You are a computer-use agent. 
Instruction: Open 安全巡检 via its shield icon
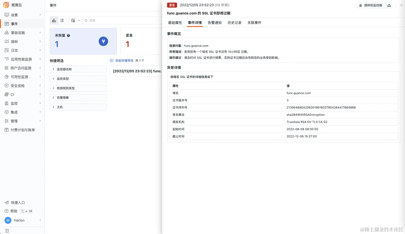(x=7, y=85)
